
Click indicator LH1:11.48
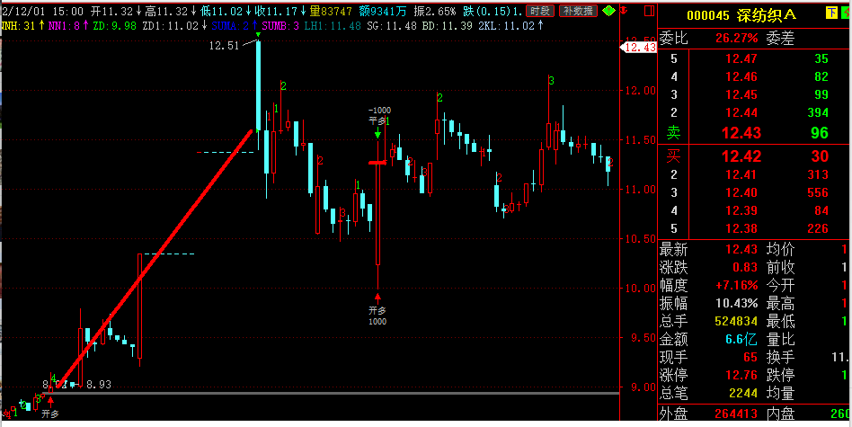pyautogui.click(x=333, y=25)
